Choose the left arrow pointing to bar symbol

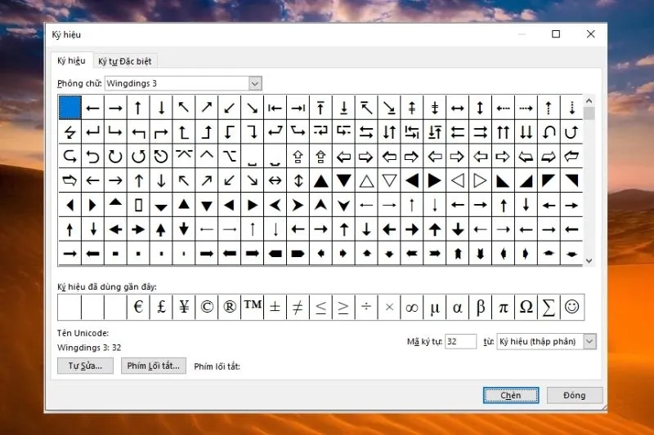[275, 108]
